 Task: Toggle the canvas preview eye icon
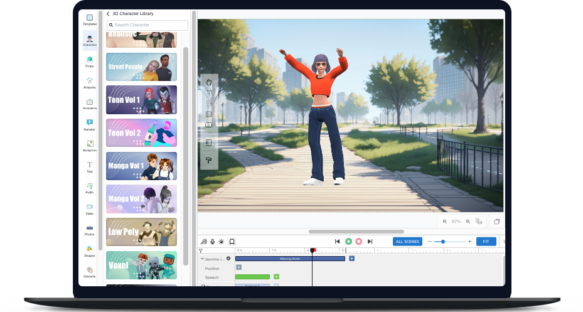pos(479,222)
